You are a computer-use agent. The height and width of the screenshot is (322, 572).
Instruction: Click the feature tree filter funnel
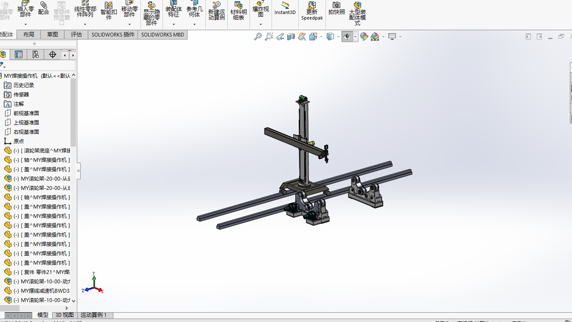(x=2, y=65)
